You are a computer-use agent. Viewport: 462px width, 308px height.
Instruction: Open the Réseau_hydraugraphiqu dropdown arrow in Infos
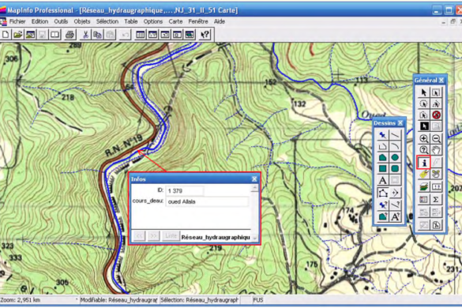pos(255,238)
